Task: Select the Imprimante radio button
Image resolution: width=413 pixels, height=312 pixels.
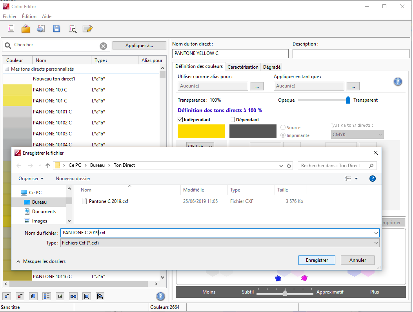Action: pyautogui.click(x=283, y=135)
